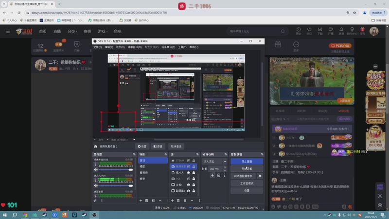Add a new source with plus icon
Viewport: 389px width, 219px height.
click(173, 201)
